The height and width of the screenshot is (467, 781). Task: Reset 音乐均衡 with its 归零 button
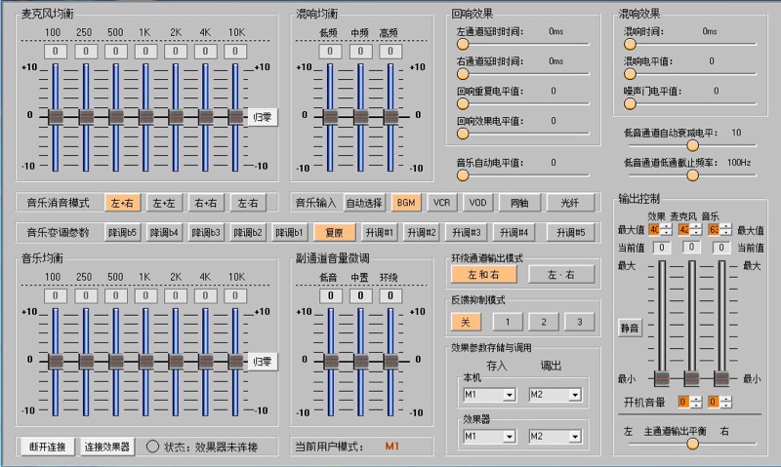263,362
